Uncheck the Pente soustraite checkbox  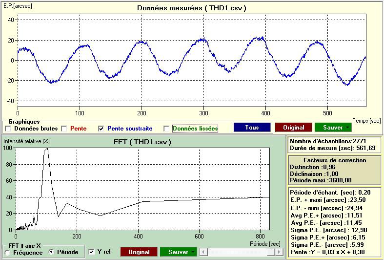pyautogui.click(x=101, y=128)
